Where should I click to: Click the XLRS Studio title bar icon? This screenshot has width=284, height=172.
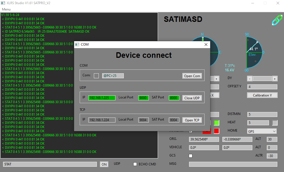pyautogui.click(x=3, y=3)
